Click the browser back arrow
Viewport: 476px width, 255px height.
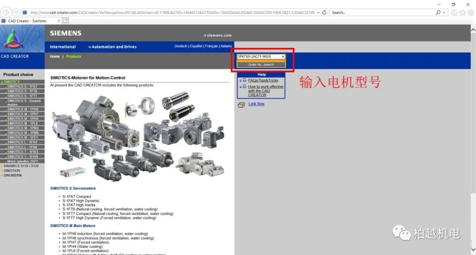5,12
